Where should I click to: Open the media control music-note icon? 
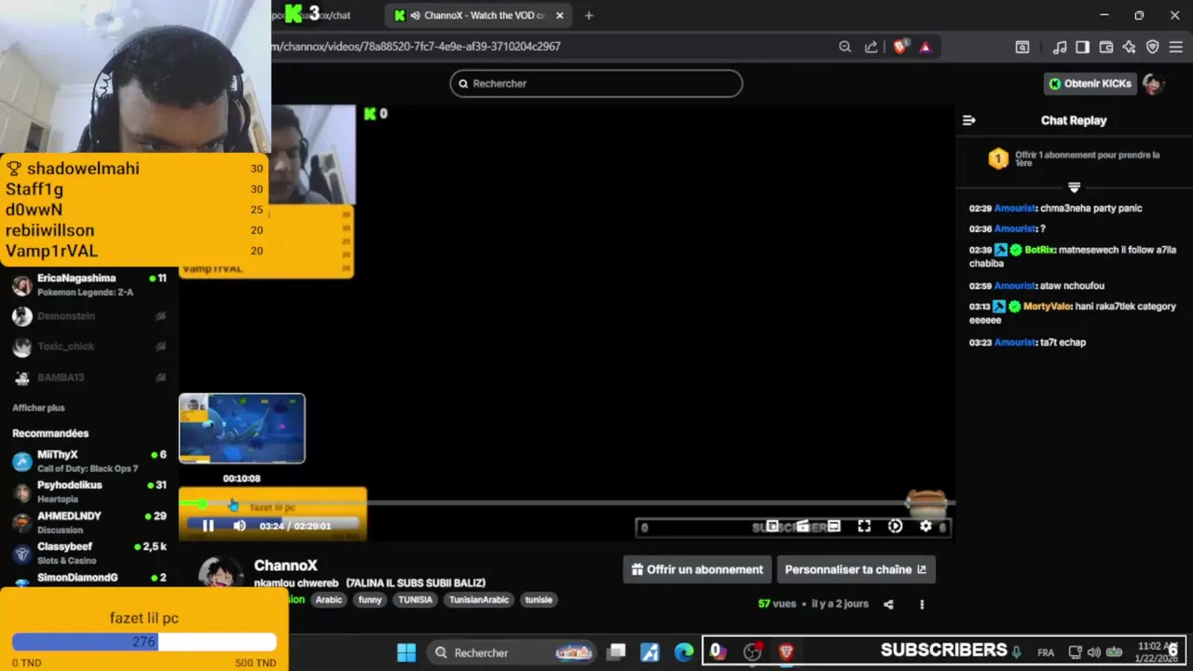tap(1060, 47)
